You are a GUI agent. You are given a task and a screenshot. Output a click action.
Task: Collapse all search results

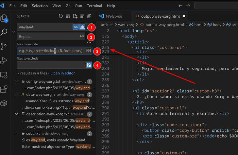coord(89,16)
